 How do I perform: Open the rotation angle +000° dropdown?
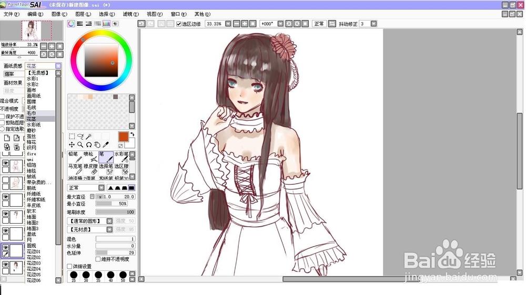coord(280,24)
